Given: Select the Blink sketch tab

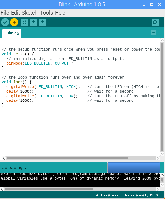Looking at the screenshot, I should [x=12, y=33].
